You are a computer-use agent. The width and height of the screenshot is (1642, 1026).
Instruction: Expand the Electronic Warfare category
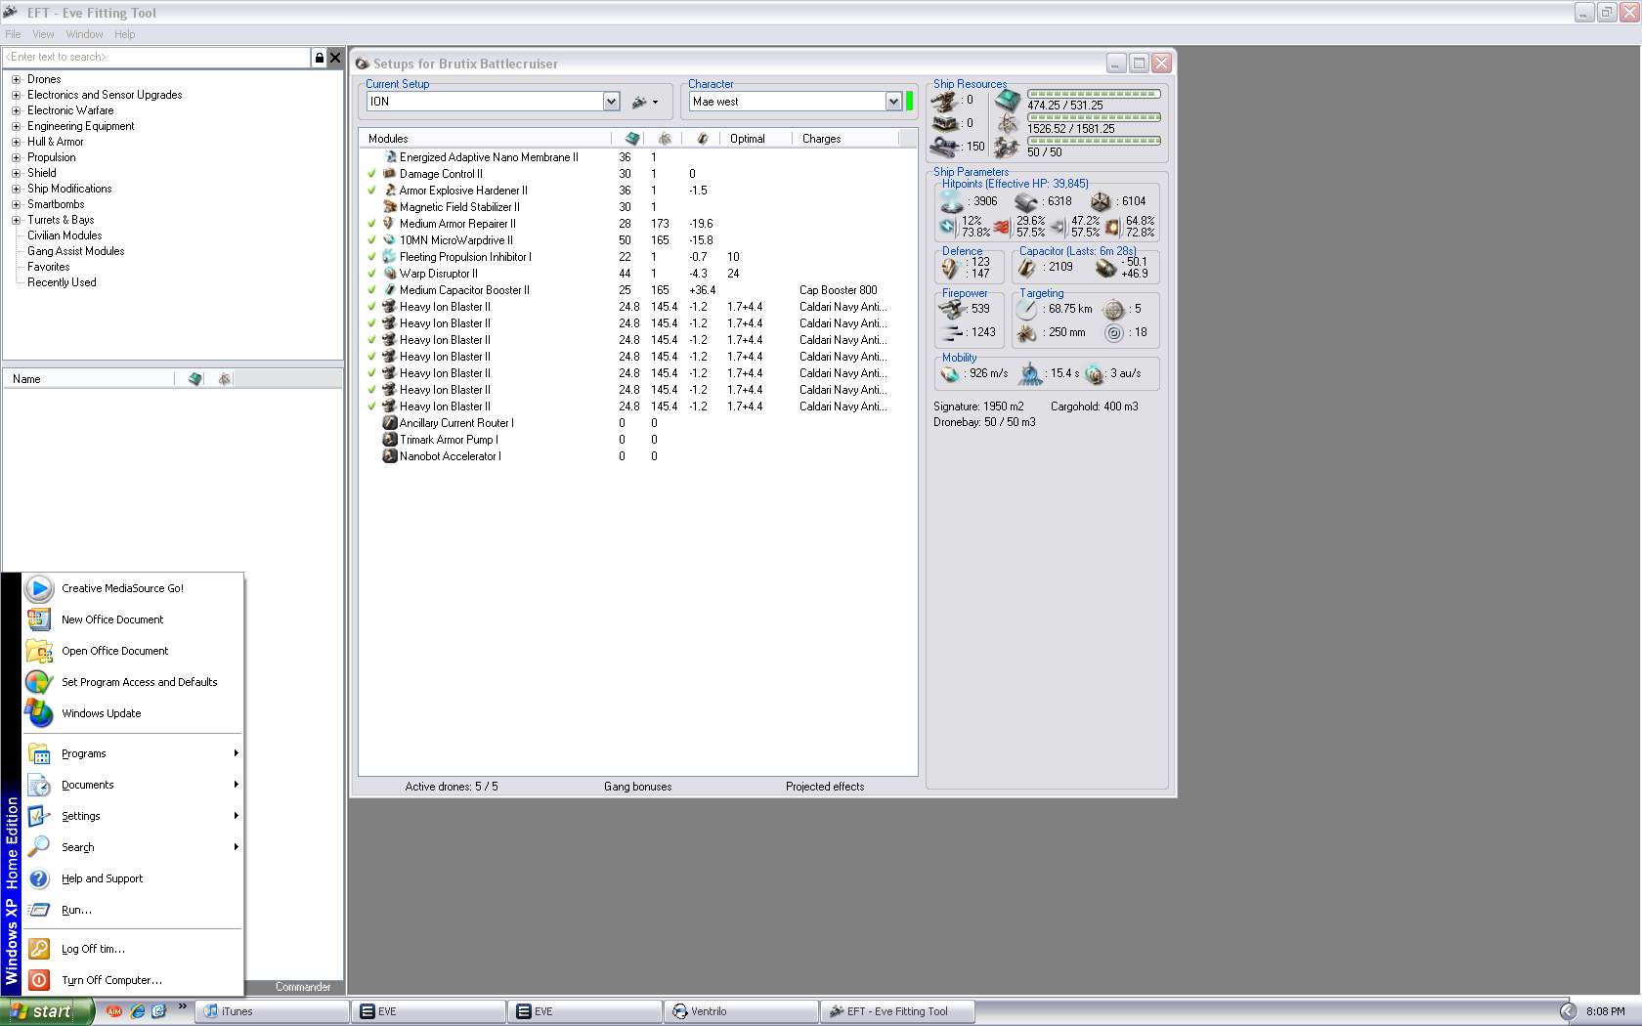(x=16, y=110)
